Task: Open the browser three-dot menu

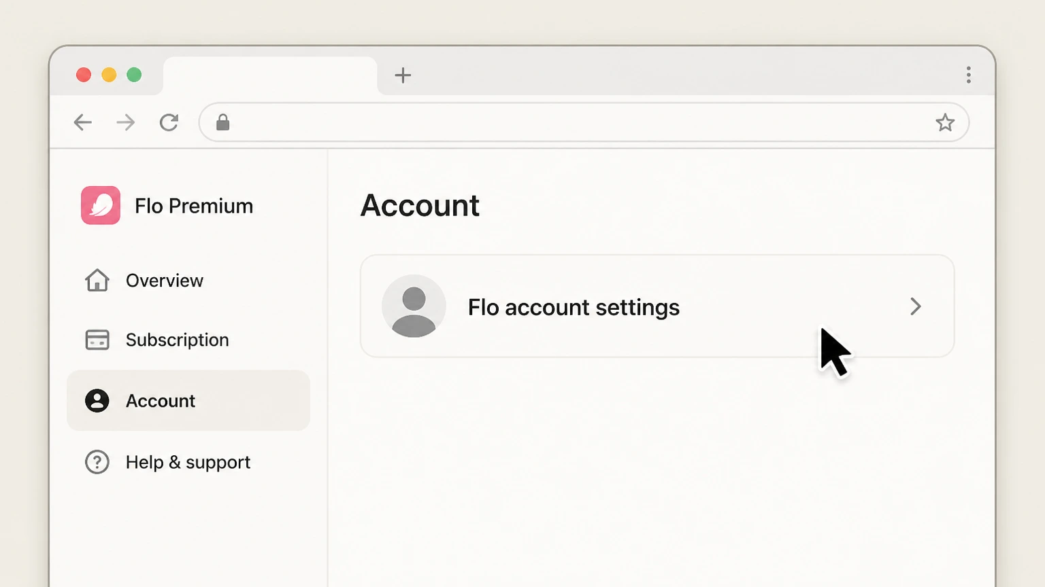Action: click(x=968, y=75)
